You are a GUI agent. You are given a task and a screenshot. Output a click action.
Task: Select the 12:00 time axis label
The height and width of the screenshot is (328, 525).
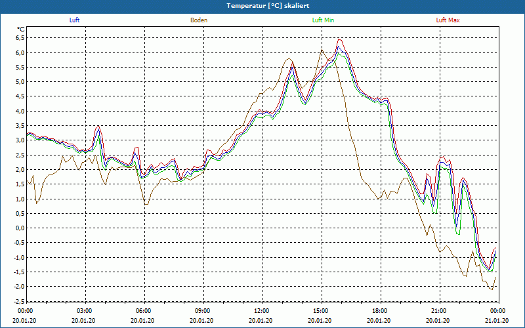pos(262,311)
